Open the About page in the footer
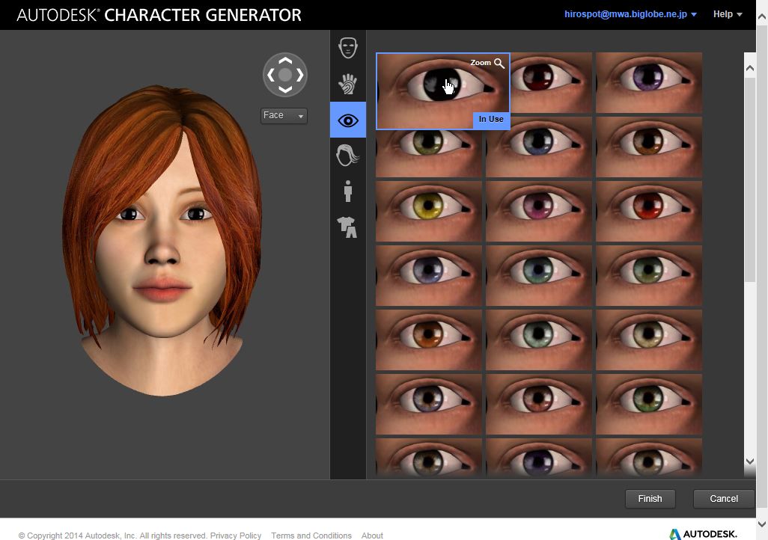Viewport: 768px width, 540px height. tap(372, 536)
